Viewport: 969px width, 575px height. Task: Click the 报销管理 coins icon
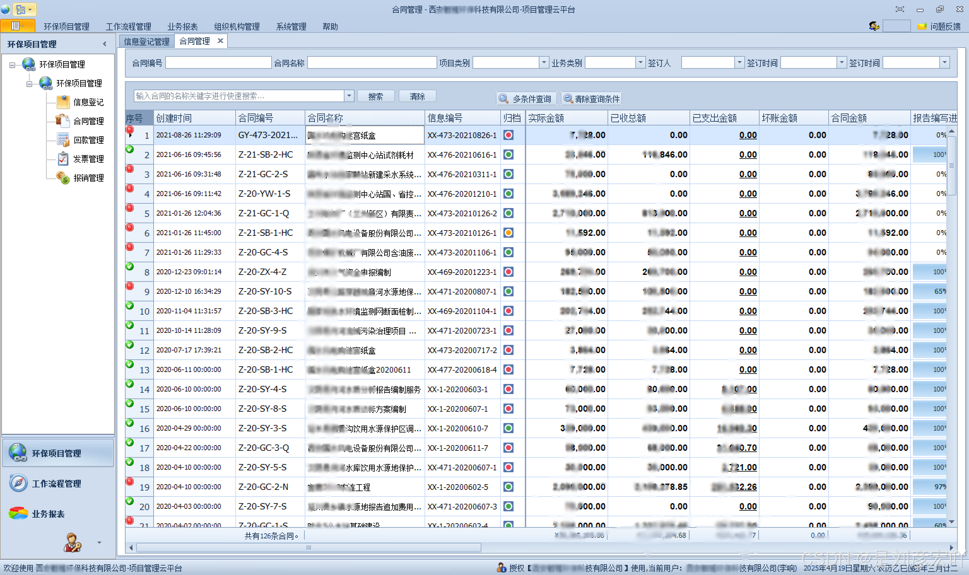coord(63,178)
